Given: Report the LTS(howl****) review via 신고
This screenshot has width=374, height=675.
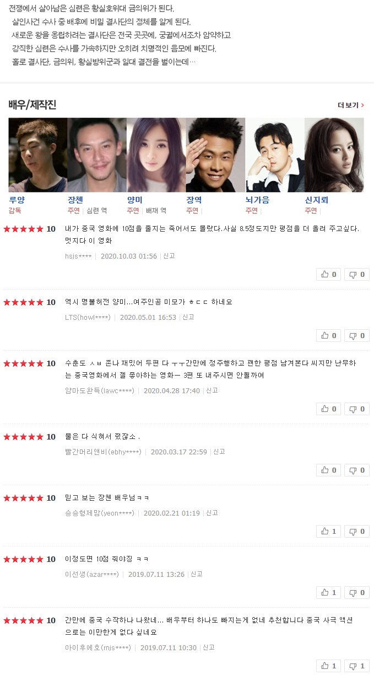Looking at the screenshot, I should click(x=188, y=317).
